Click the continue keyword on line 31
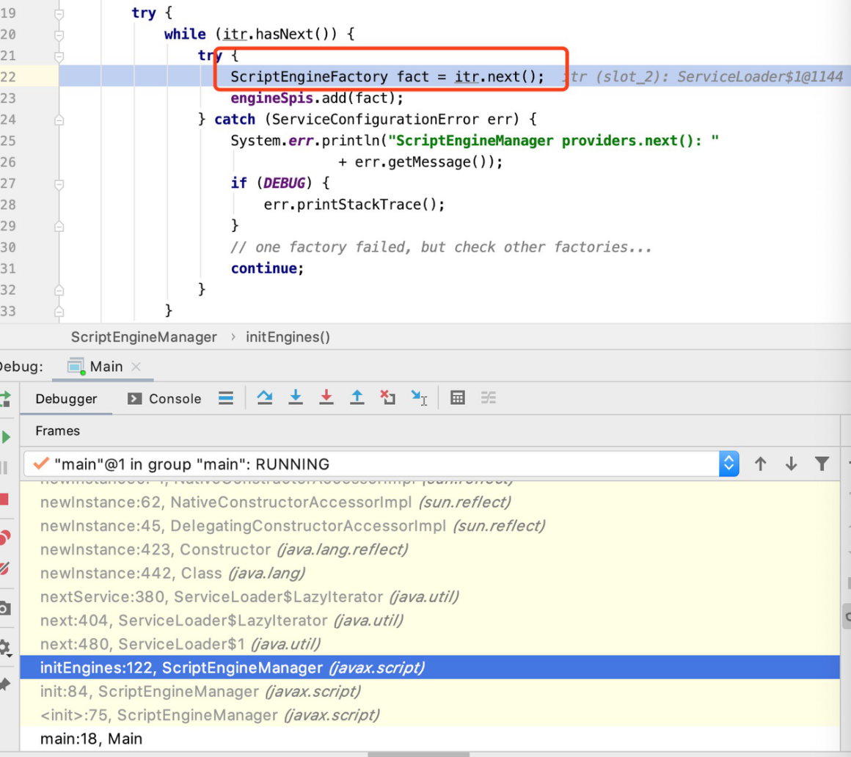Viewport: 851px width, 757px height. (264, 268)
